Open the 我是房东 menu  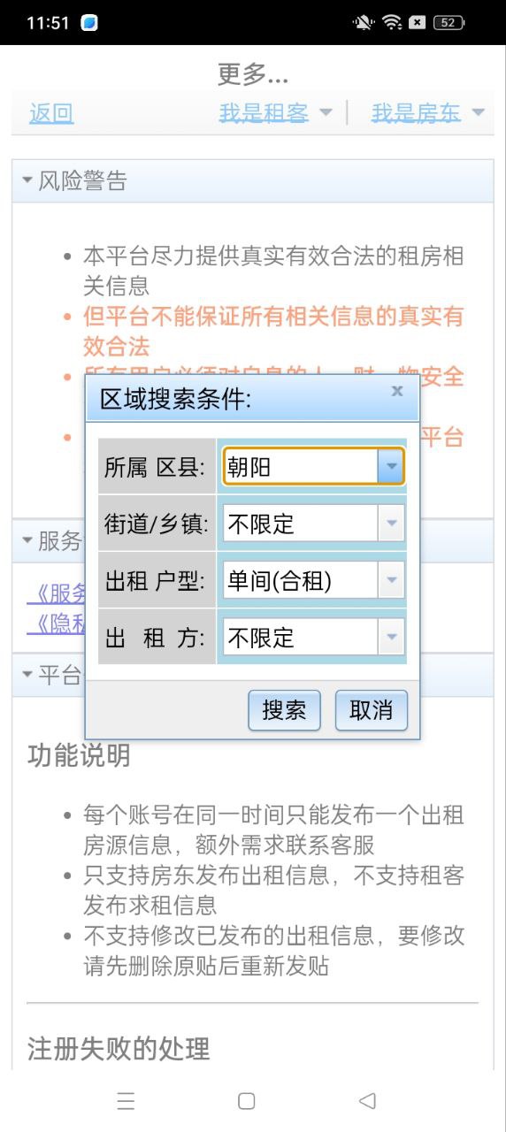[x=428, y=113]
